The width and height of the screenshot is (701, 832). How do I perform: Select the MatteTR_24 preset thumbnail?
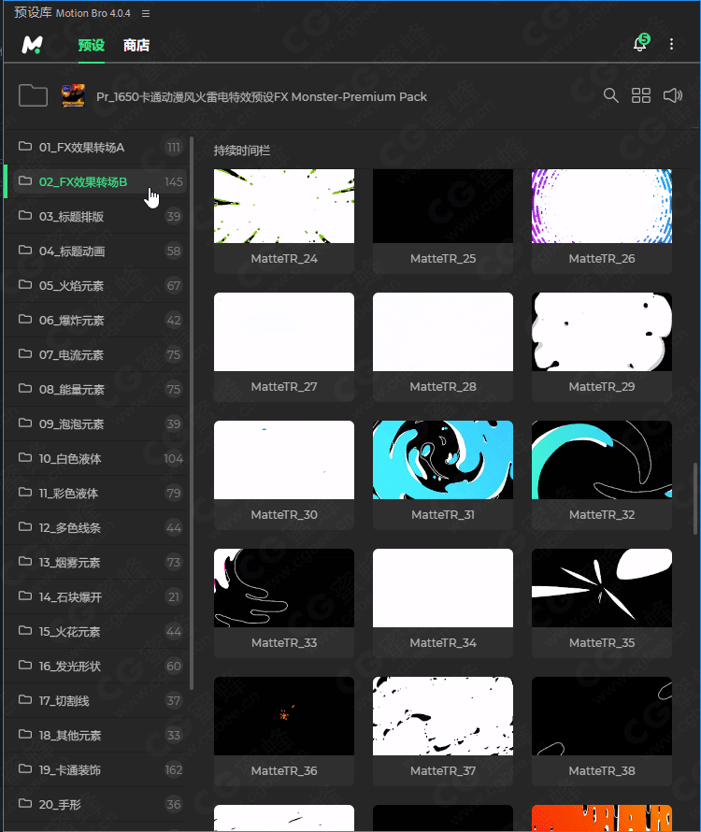click(x=284, y=206)
